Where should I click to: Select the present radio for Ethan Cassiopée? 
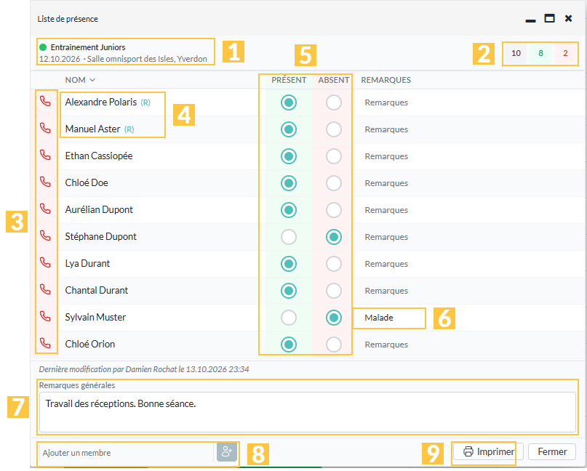[x=289, y=156]
